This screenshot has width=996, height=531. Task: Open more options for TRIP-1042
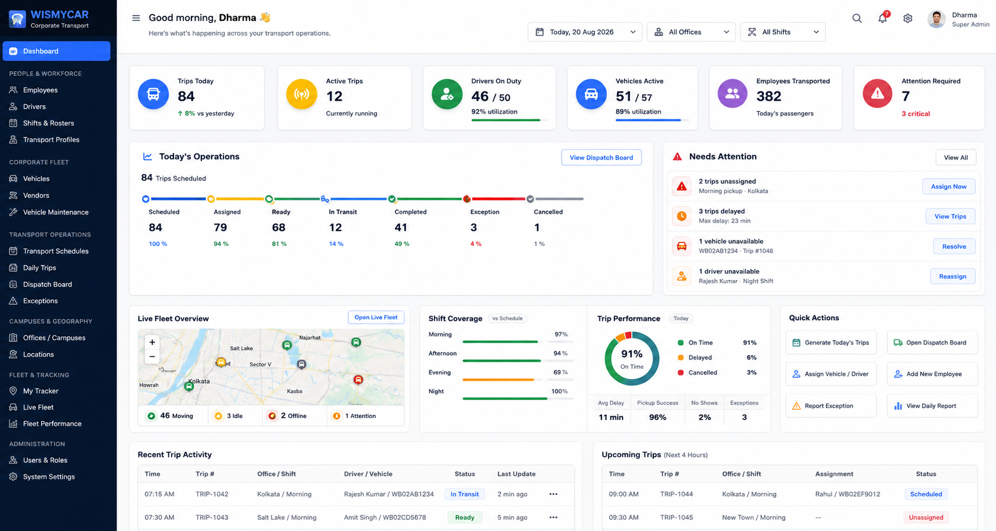click(x=553, y=494)
